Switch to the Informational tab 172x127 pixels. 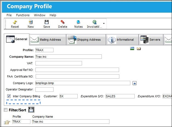pos(122,40)
